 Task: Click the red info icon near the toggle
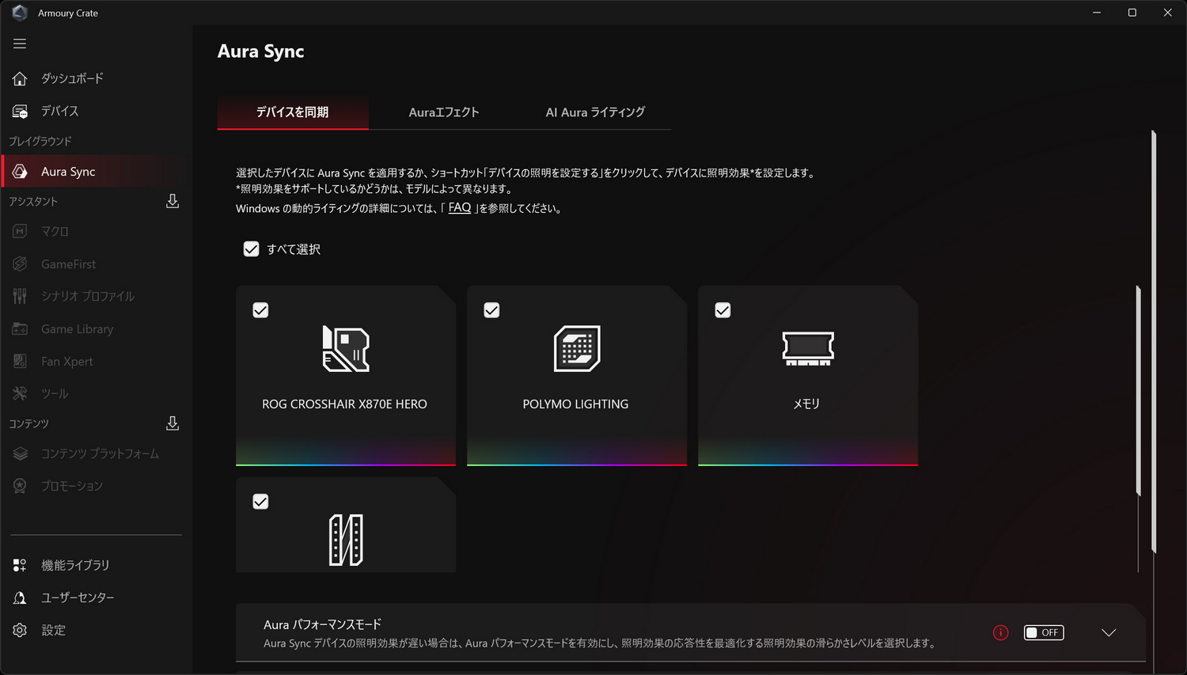(x=1000, y=632)
